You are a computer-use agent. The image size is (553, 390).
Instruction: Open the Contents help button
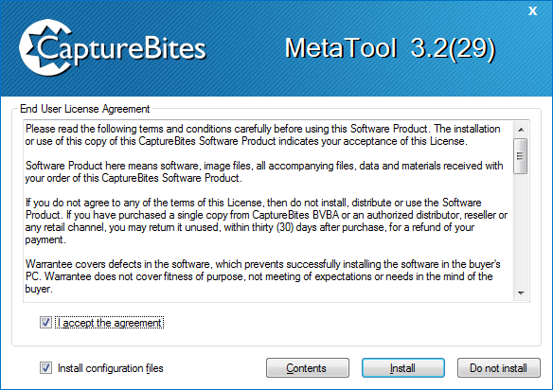click(308, 368)
